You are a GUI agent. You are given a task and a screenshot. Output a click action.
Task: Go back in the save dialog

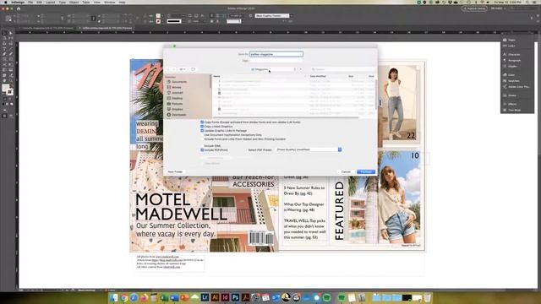point(169,69)
